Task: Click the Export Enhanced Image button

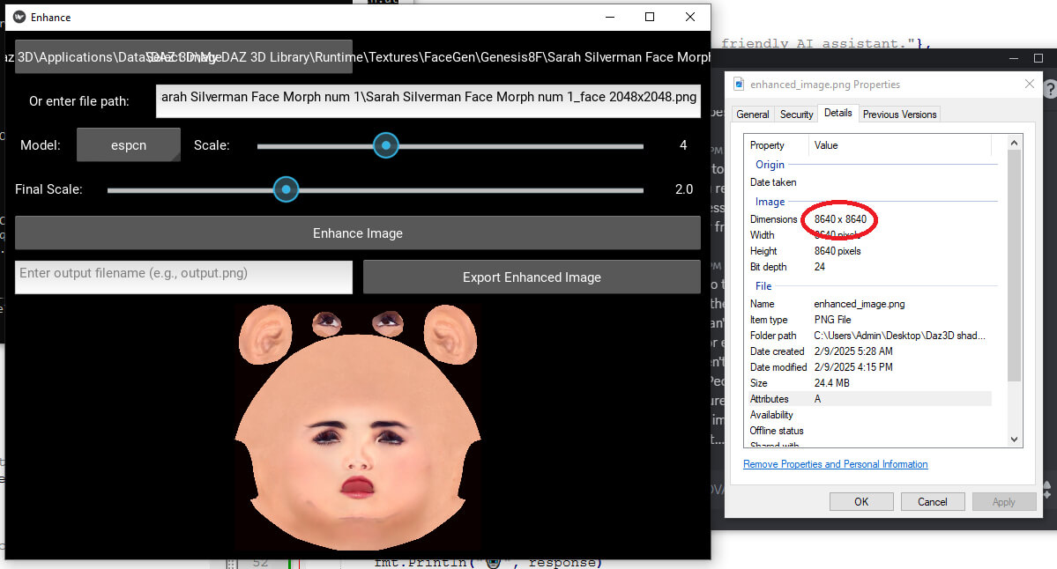Action: pos(532,277)
